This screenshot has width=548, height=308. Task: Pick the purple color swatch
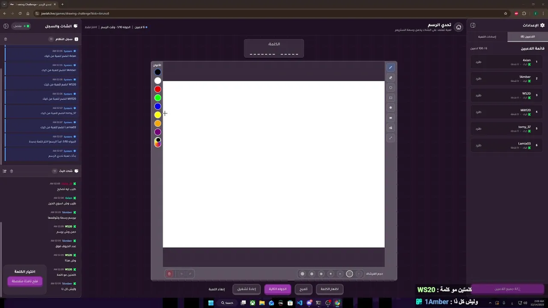[x=158, y=132]
